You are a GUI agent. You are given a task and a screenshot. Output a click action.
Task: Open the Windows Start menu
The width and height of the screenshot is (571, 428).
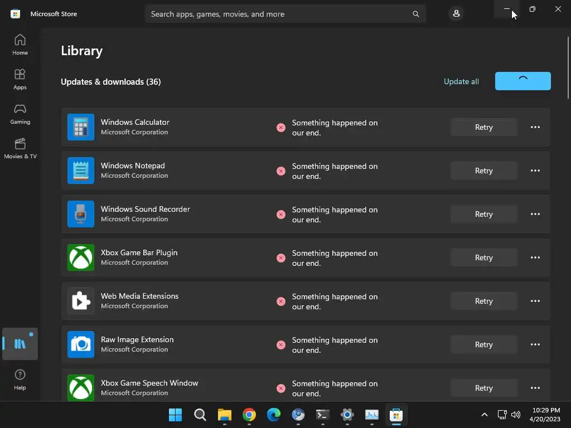(x=175, y=415)
